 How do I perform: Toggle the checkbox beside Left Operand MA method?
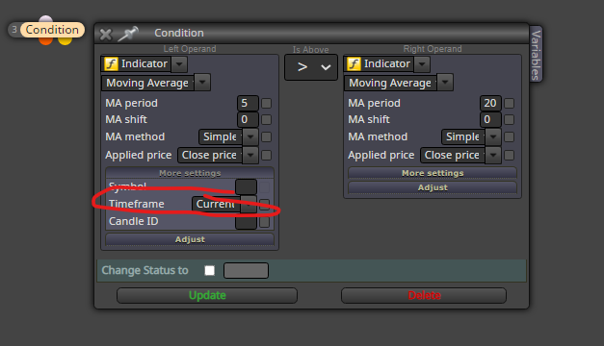[x=266, y=136]
